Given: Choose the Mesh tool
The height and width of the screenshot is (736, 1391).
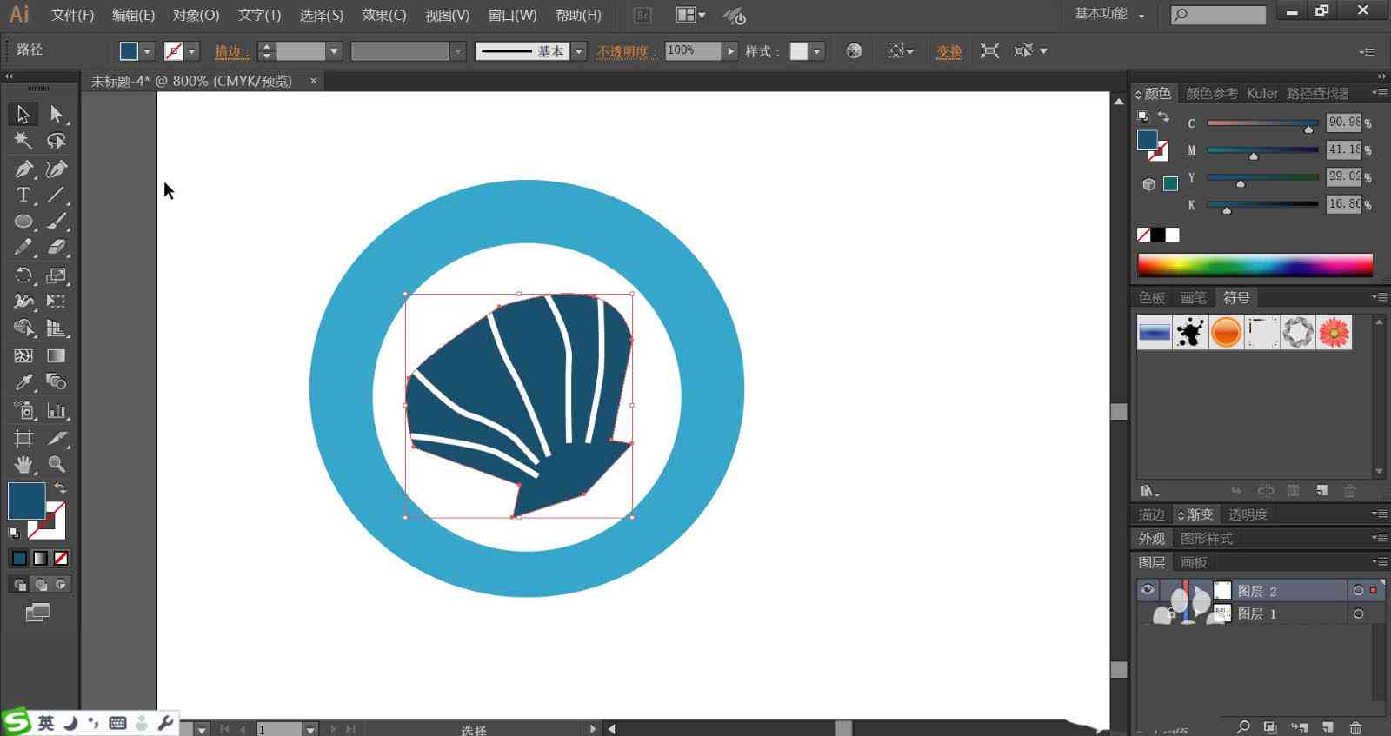Looking at the screenshot, I should pos(23,355).
